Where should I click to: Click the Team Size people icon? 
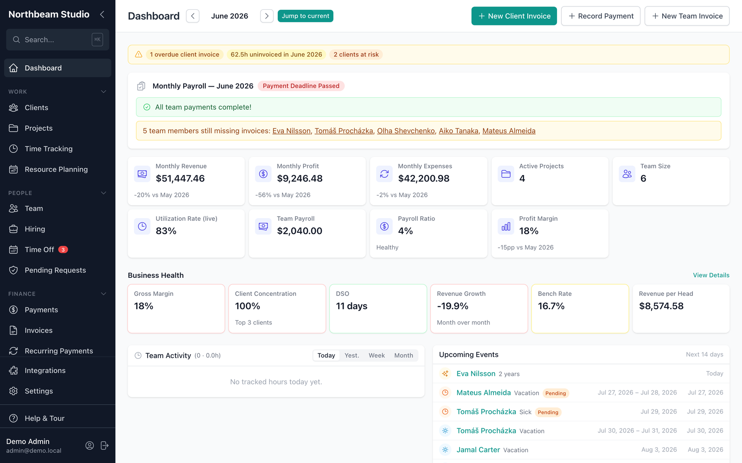[x=627, y=174]
